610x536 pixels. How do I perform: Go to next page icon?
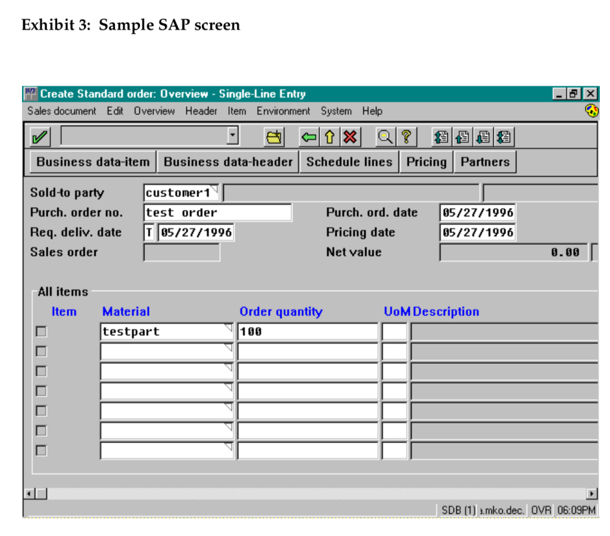coord(483,137)
